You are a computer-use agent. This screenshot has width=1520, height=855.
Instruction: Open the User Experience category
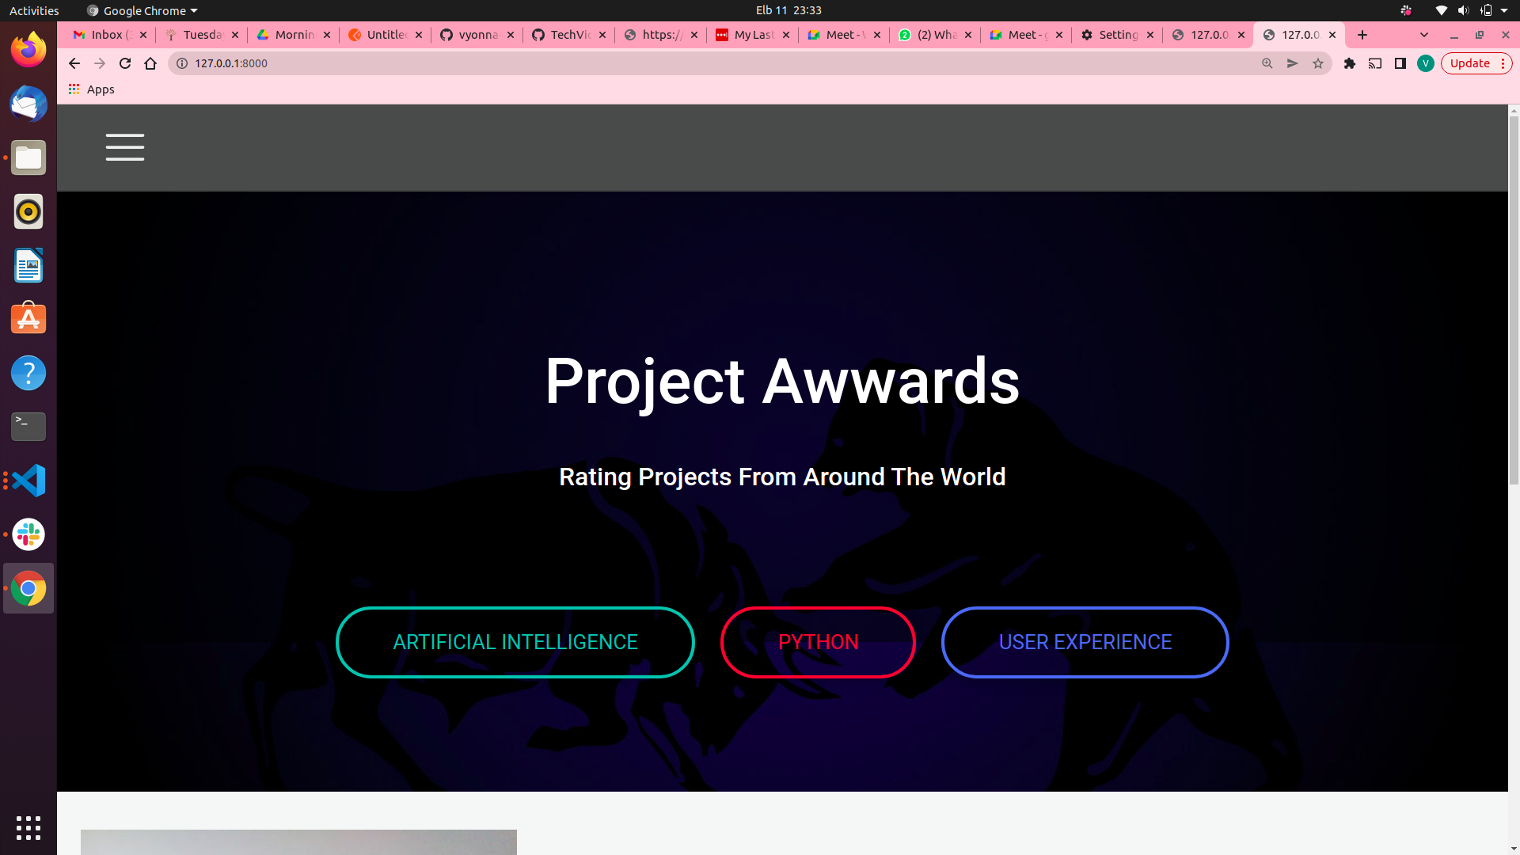coord(1085,642)
